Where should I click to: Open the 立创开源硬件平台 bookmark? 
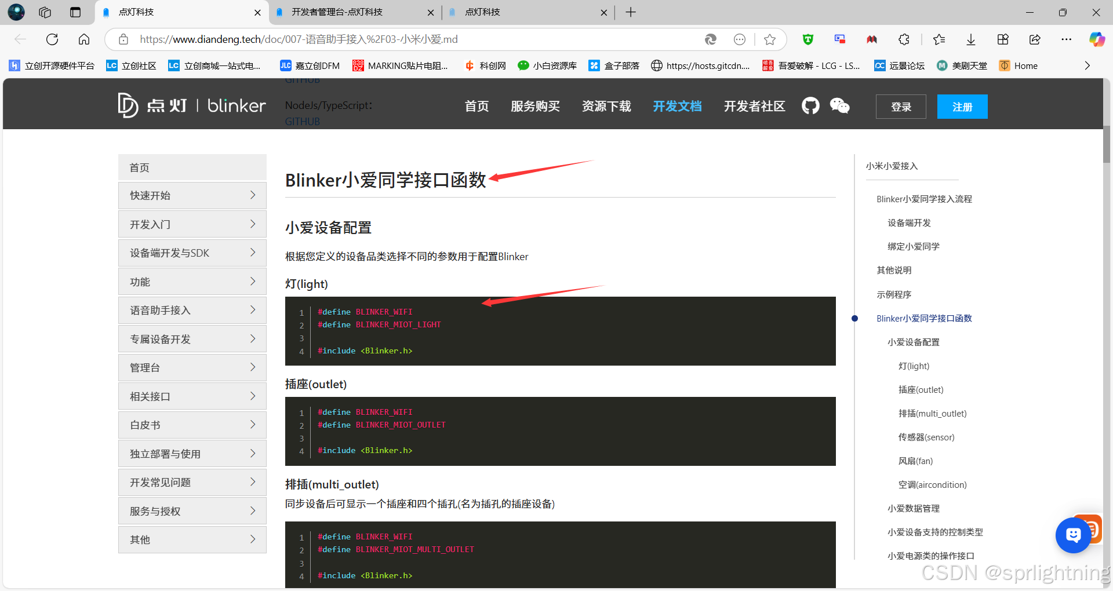click(x=52, y=65)
